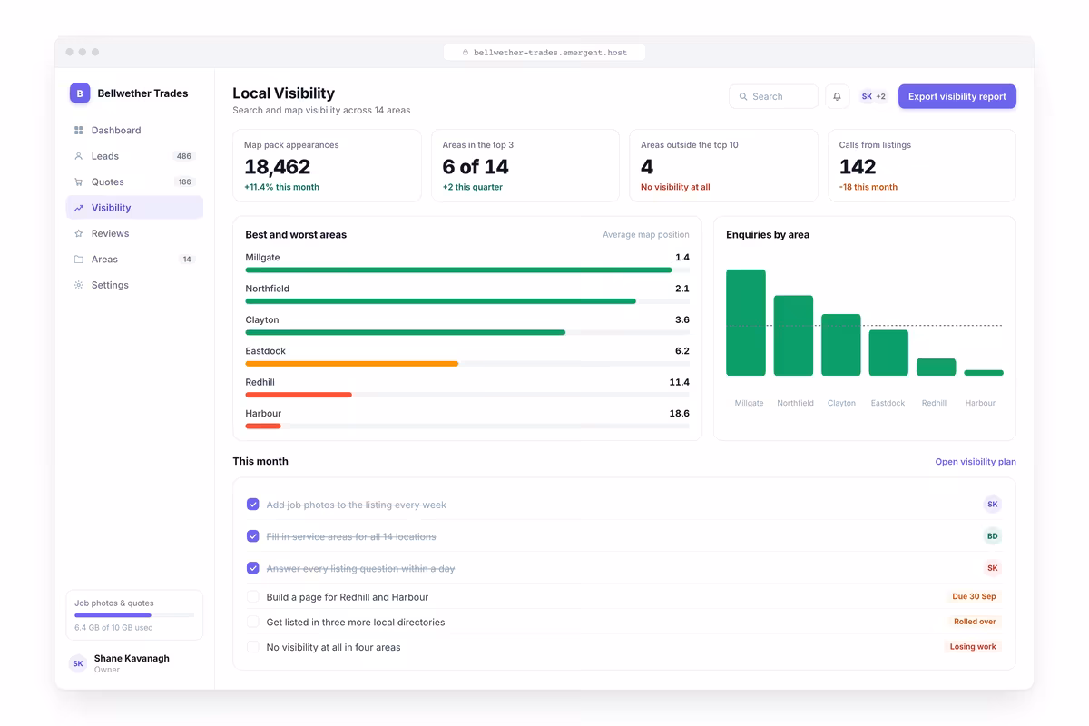Click the Due 30 Sep tag
1089x726 pixels.
974,597
